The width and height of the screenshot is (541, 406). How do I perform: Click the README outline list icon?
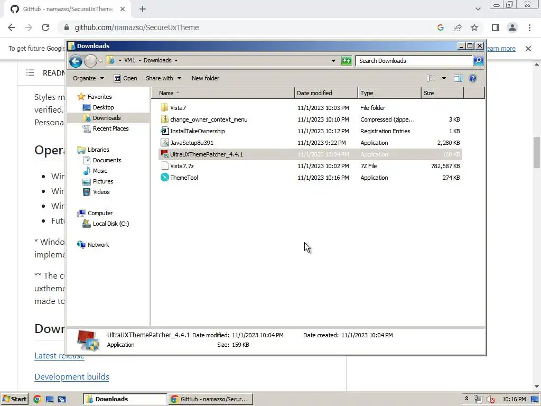coord(30,73)
